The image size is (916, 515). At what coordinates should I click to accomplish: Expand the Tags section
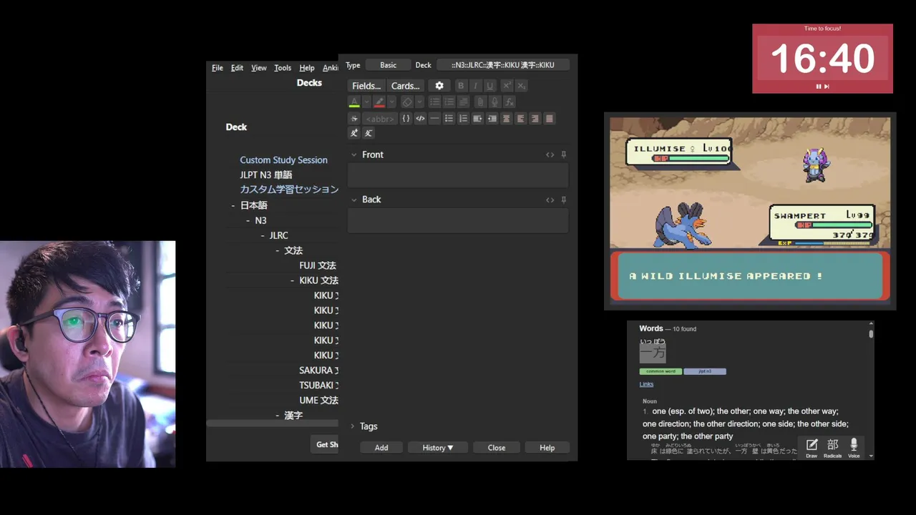tap(352, 426)
